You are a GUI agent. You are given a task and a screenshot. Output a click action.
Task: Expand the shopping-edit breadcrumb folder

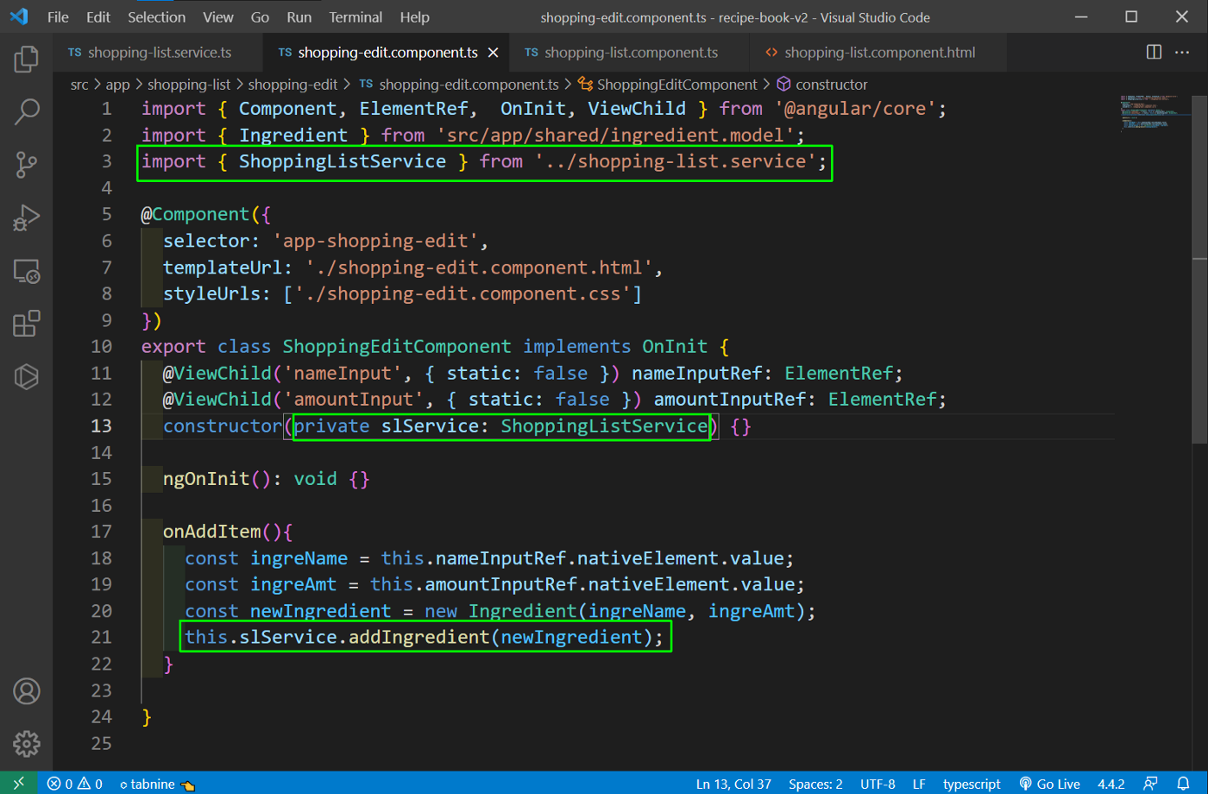point(293,85)
